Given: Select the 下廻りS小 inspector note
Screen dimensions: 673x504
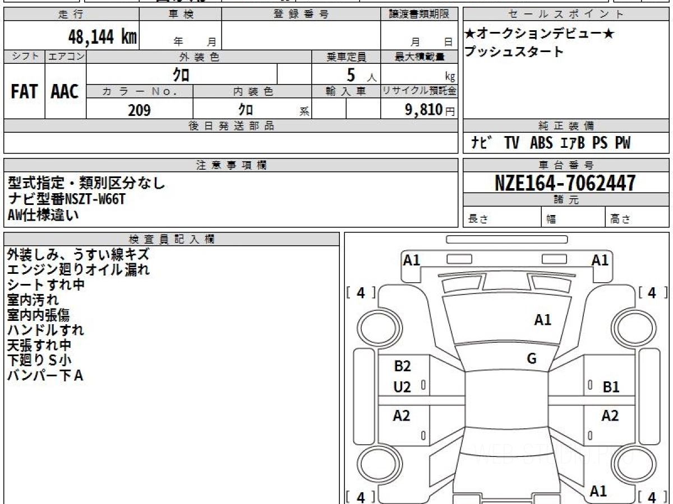Looking at the screenshot, I should point(40,361).
